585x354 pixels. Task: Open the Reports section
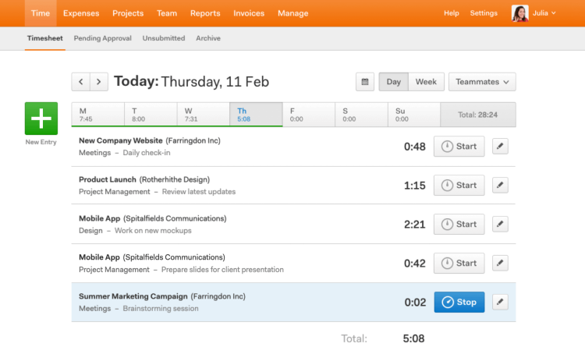(x=205, y=13)
